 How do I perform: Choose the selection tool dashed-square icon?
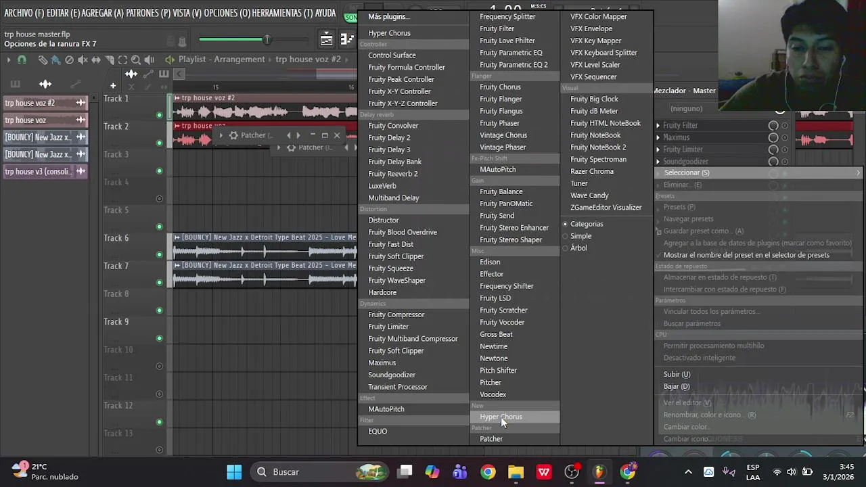pos(122,60)
